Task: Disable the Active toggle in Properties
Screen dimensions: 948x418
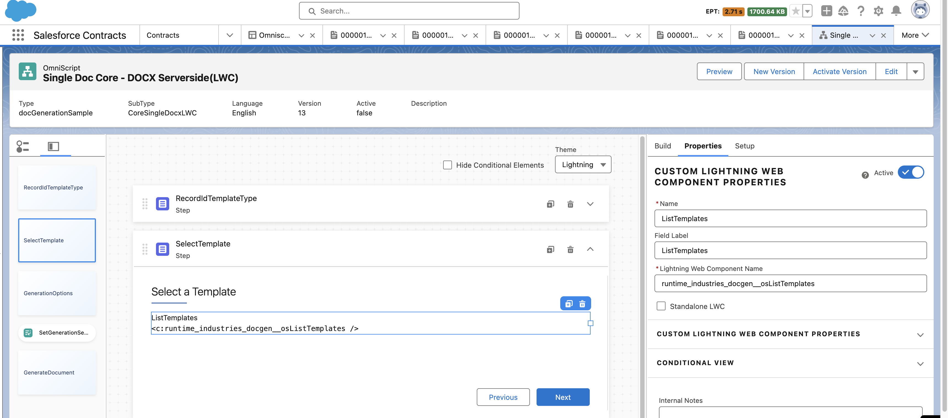Action: click(x=911, y=172)
